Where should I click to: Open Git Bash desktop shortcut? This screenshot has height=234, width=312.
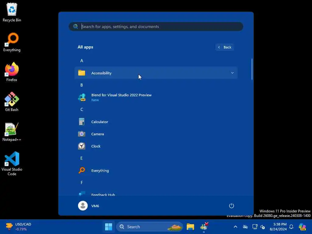pyautogui.click(x=12, y=102)
